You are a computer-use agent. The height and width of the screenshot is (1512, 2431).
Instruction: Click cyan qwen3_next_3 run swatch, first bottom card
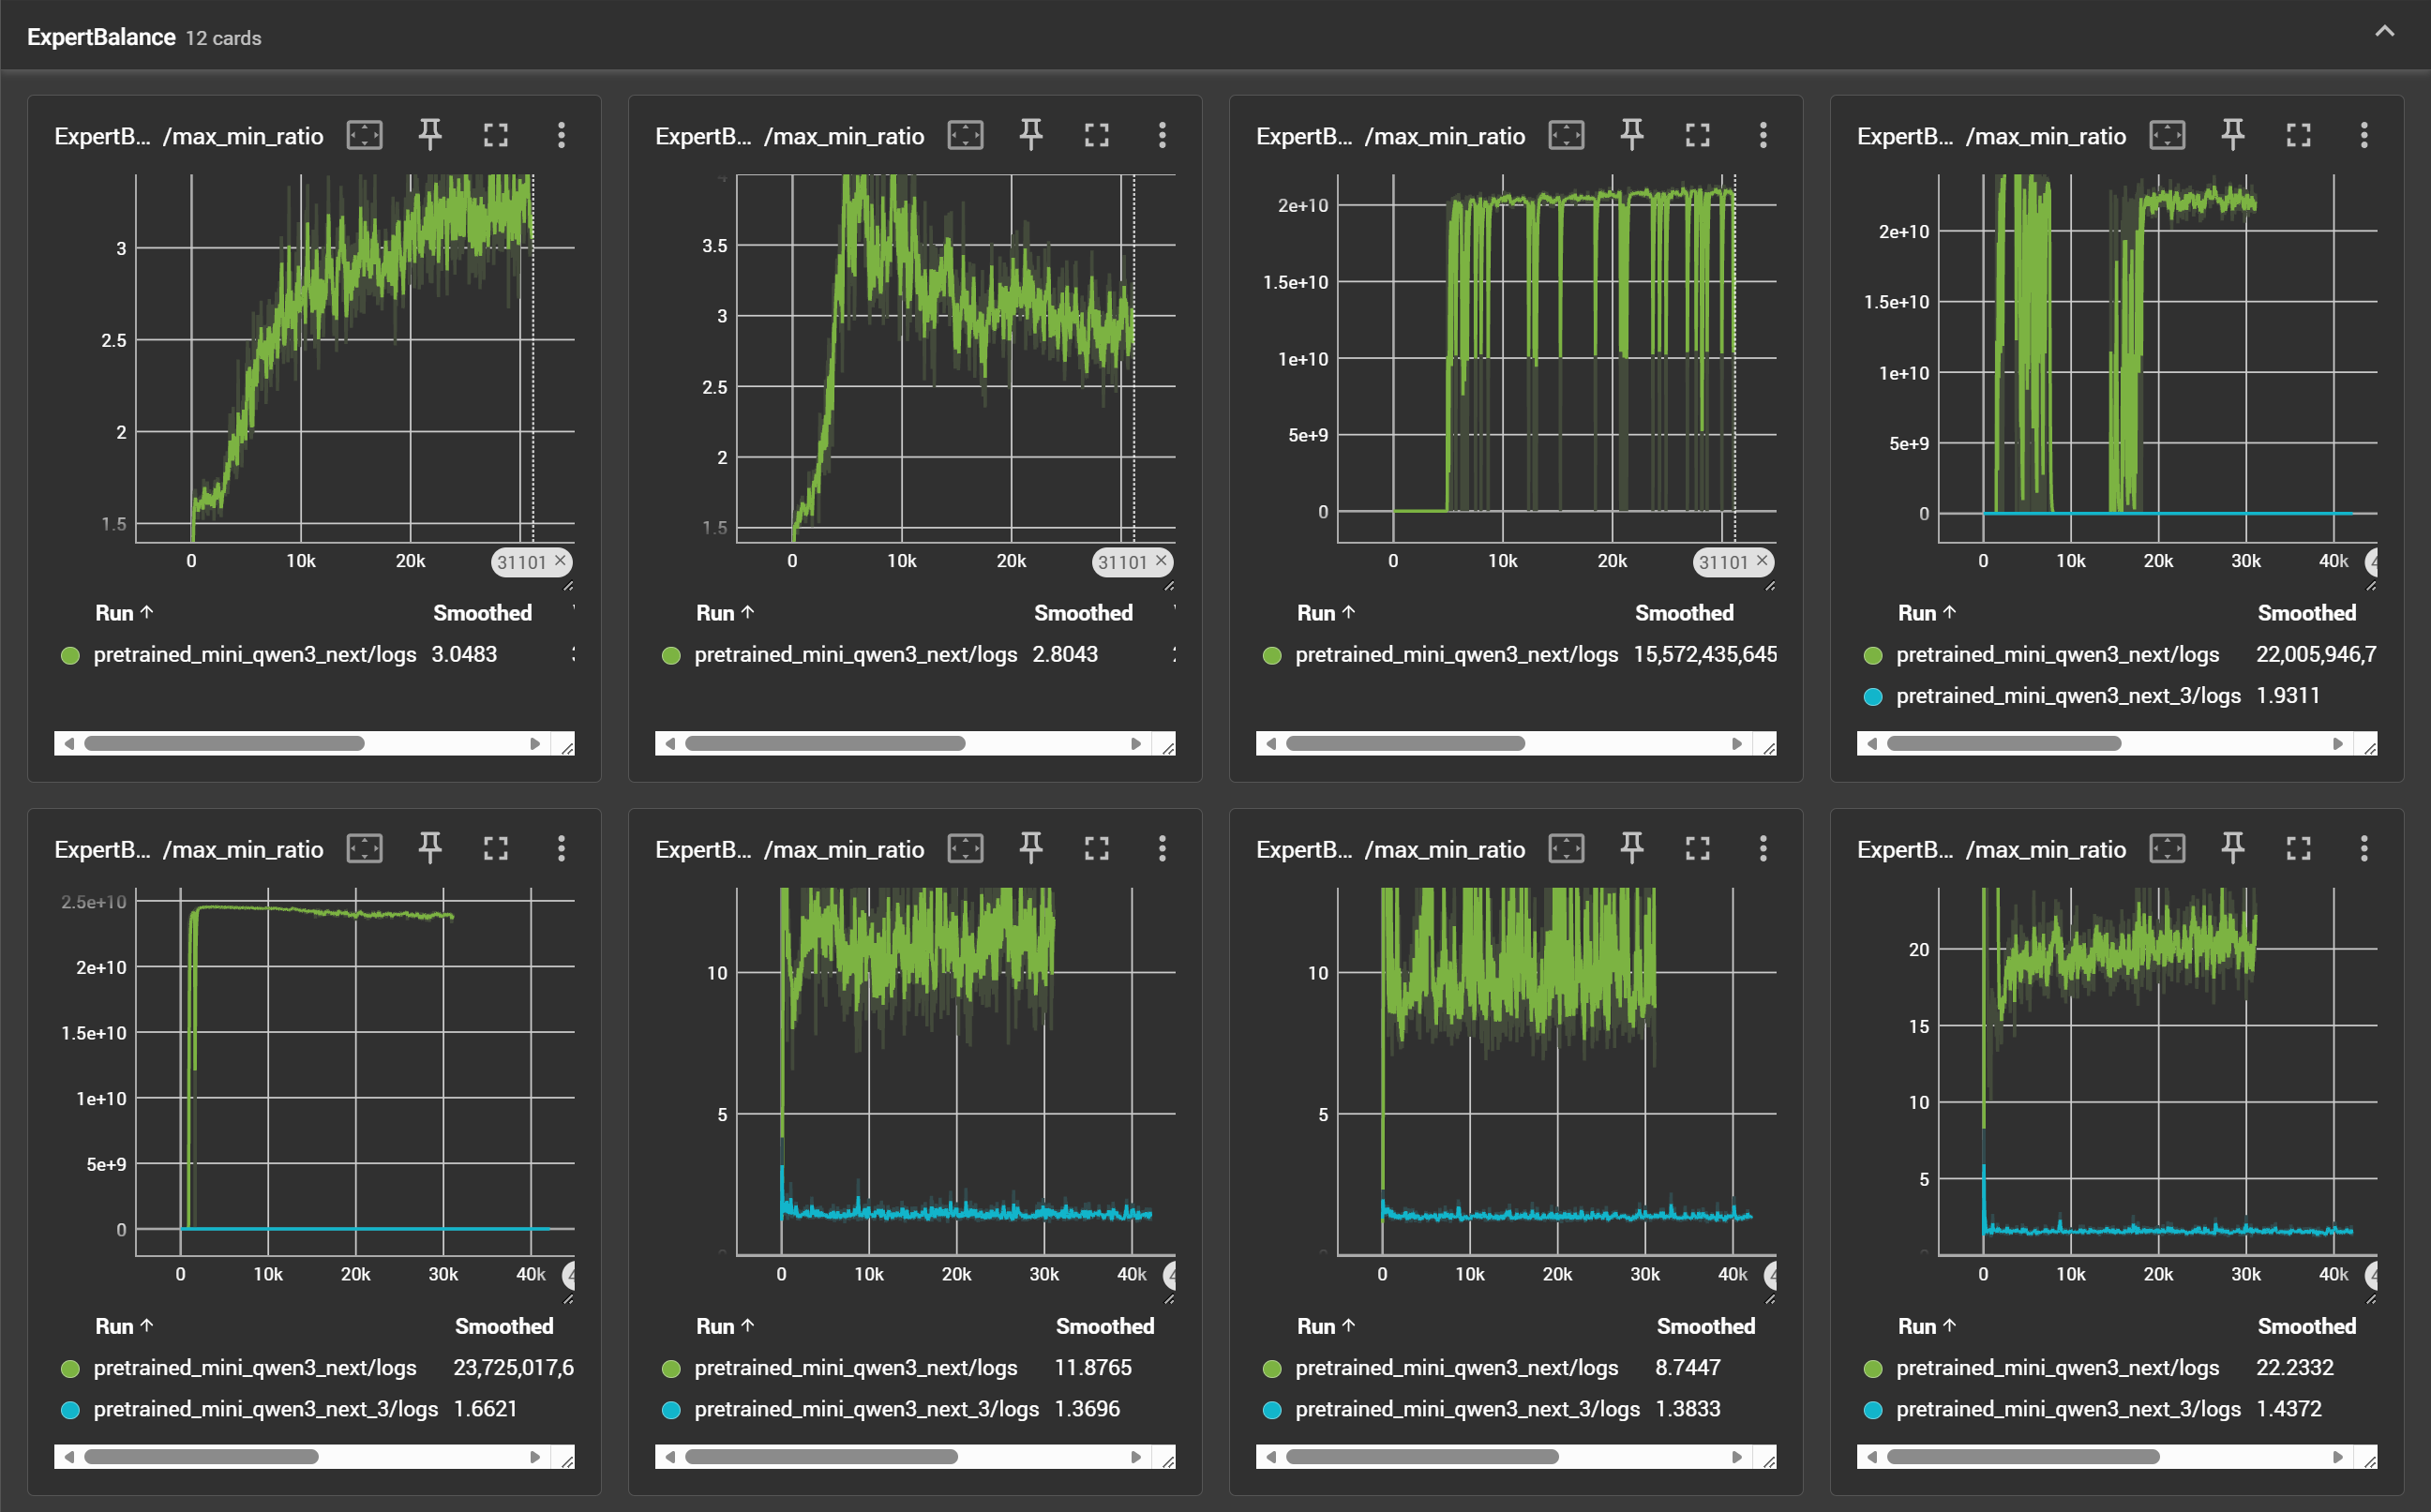(70, 1410)
